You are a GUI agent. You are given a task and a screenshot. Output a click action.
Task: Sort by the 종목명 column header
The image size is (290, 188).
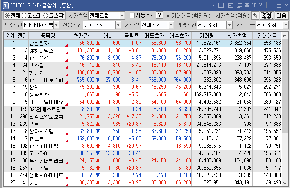click(x=48, y=35)
